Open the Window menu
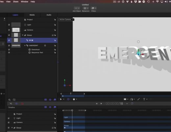The image size is (171, 132). pos(25,2)
